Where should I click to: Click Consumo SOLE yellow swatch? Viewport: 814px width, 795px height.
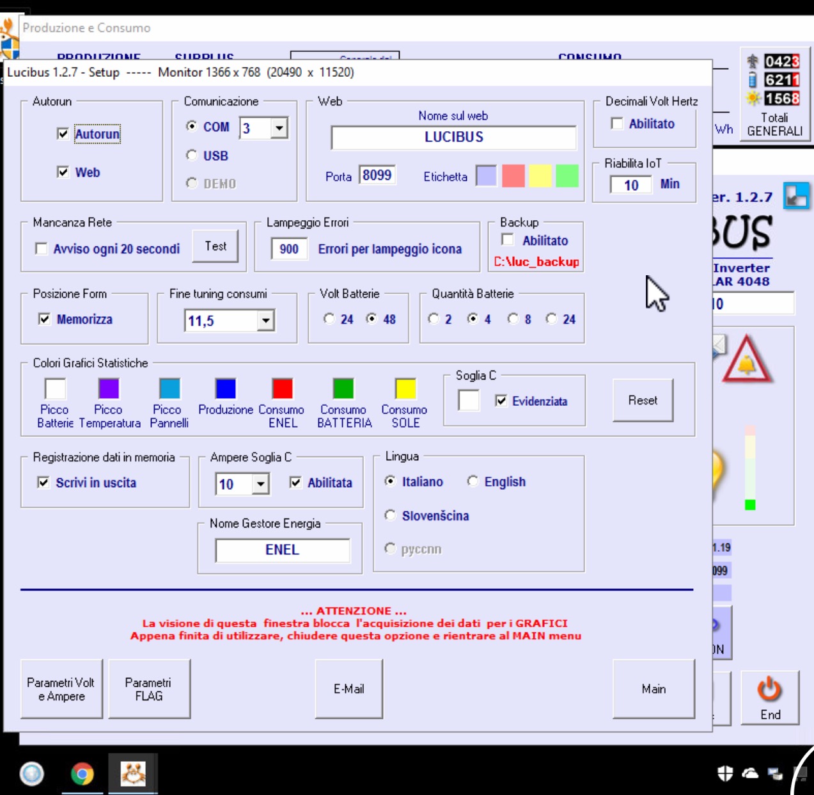click(x=405, y=389)
